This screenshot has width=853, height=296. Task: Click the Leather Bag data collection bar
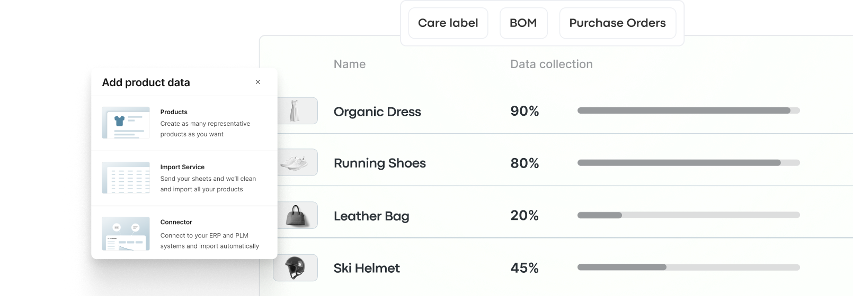pos(688,215)
